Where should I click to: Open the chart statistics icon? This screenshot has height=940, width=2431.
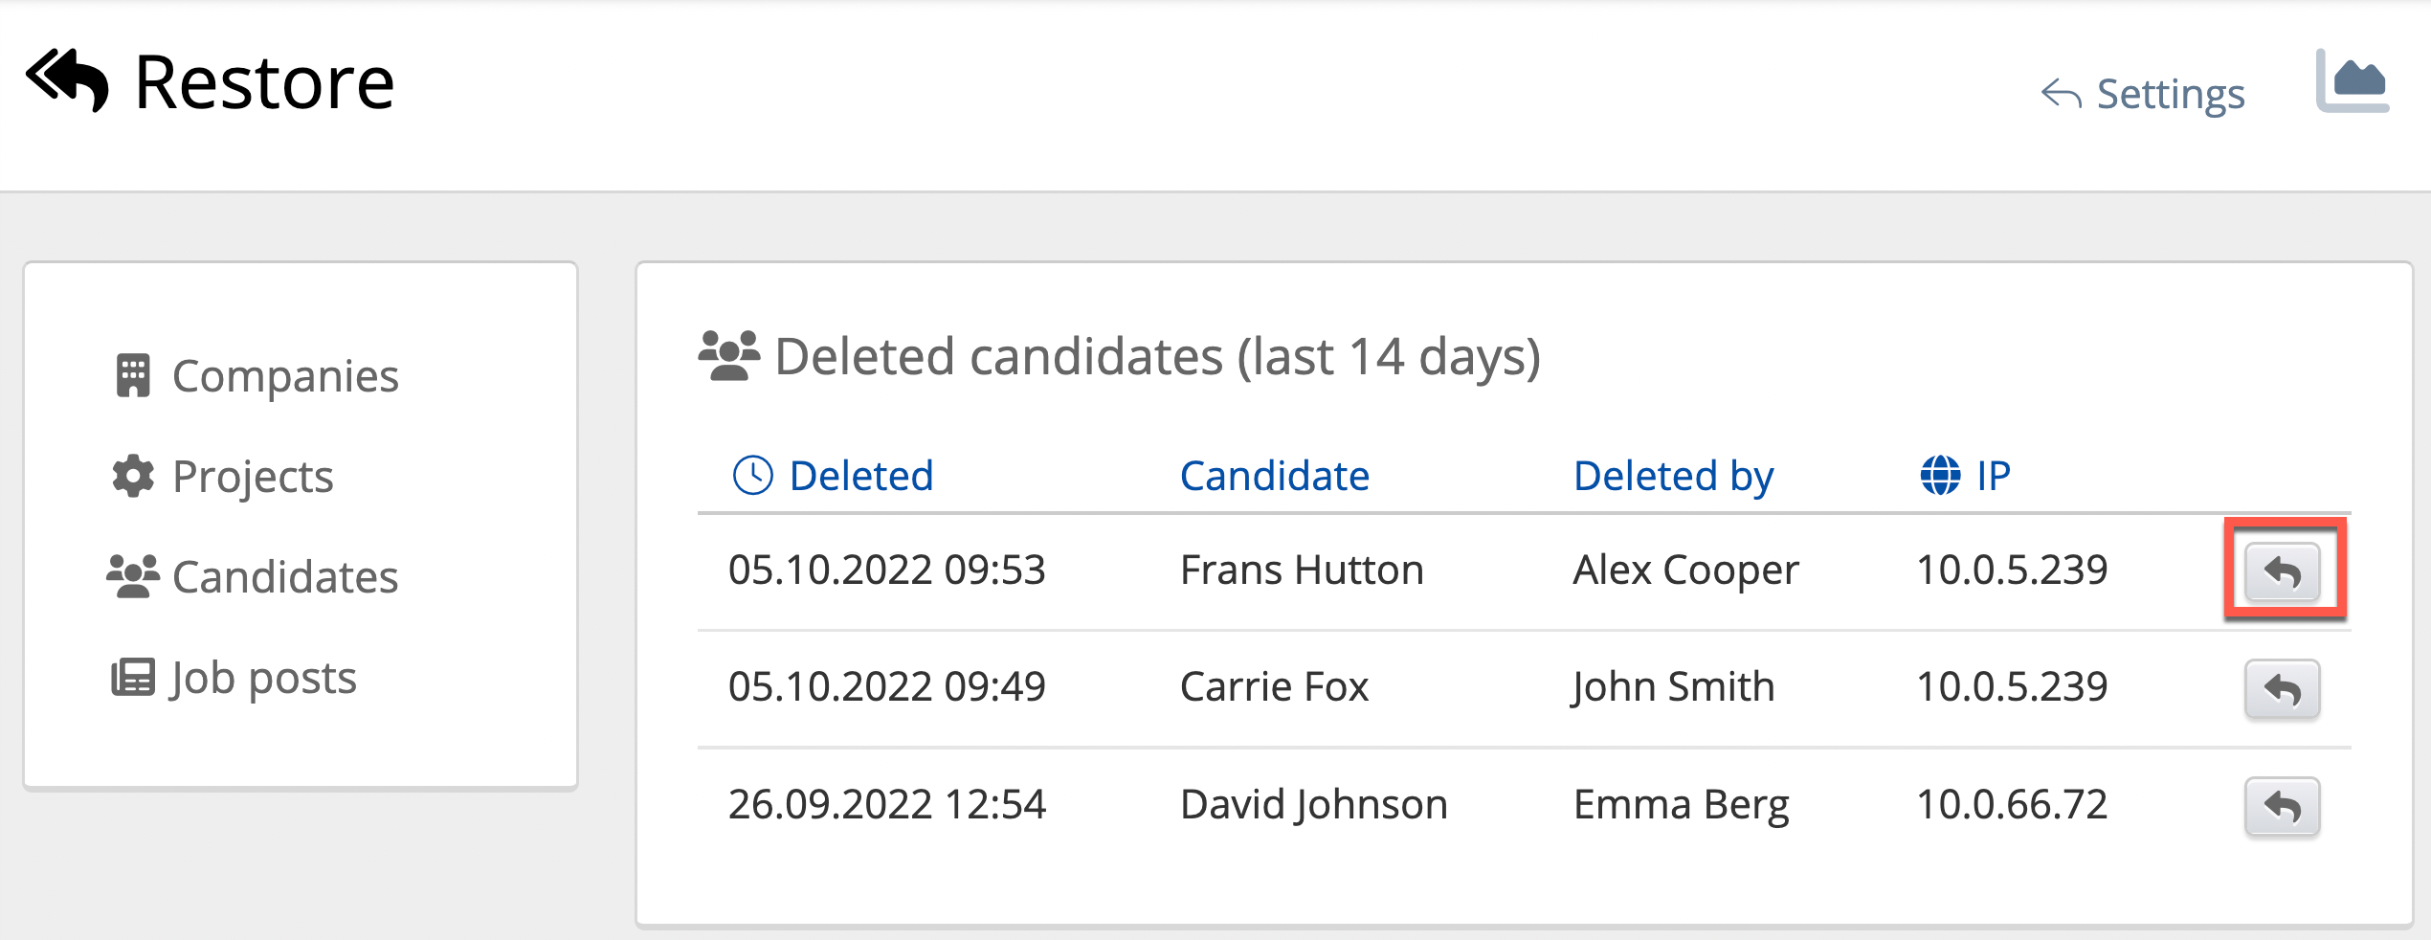pos(2353,82)
